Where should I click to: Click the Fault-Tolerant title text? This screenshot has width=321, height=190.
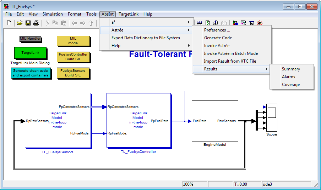tap(160, 54)
